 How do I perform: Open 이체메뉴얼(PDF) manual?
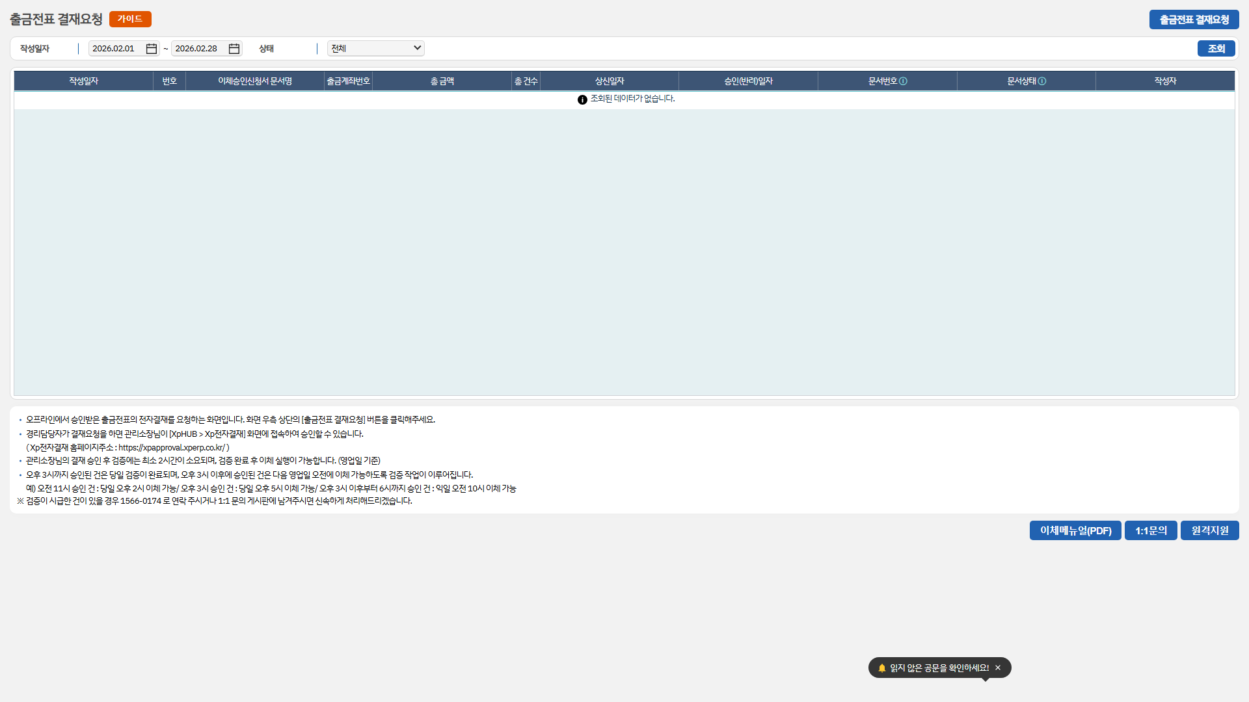[1075, 530]
